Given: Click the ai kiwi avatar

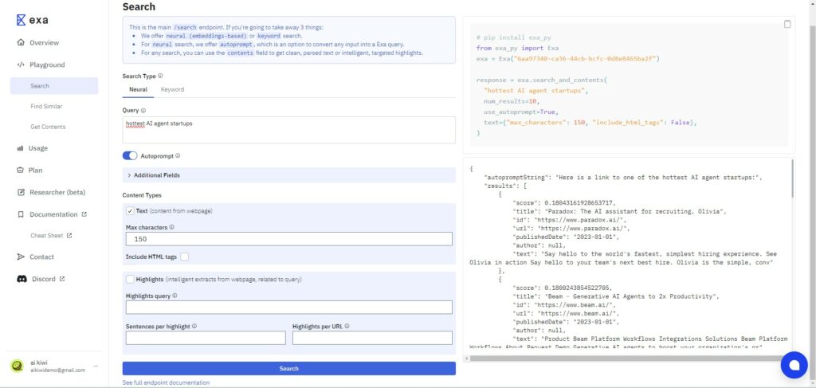Looking at the screenshot, I should coord(18,366).
